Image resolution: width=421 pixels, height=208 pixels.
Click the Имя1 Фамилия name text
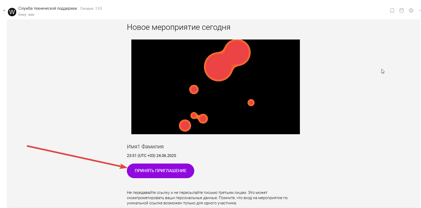145,147
